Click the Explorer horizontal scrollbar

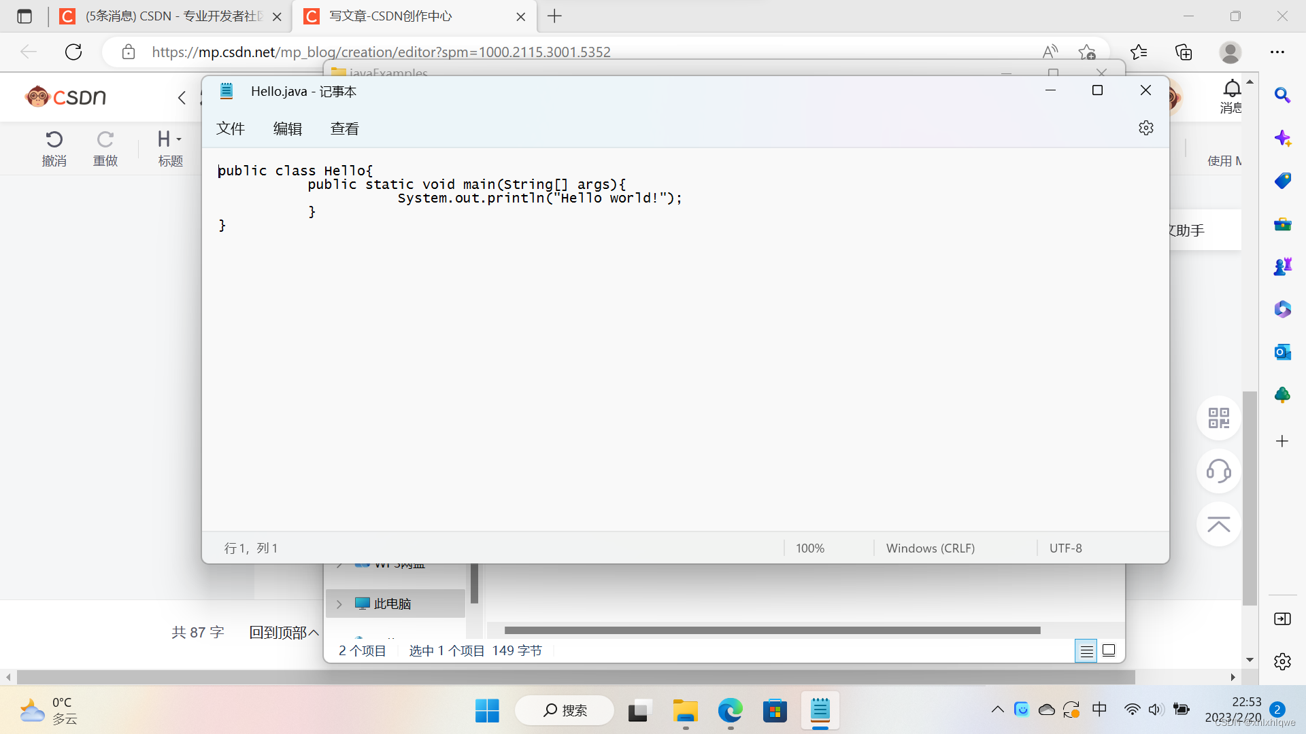(772, 631)
